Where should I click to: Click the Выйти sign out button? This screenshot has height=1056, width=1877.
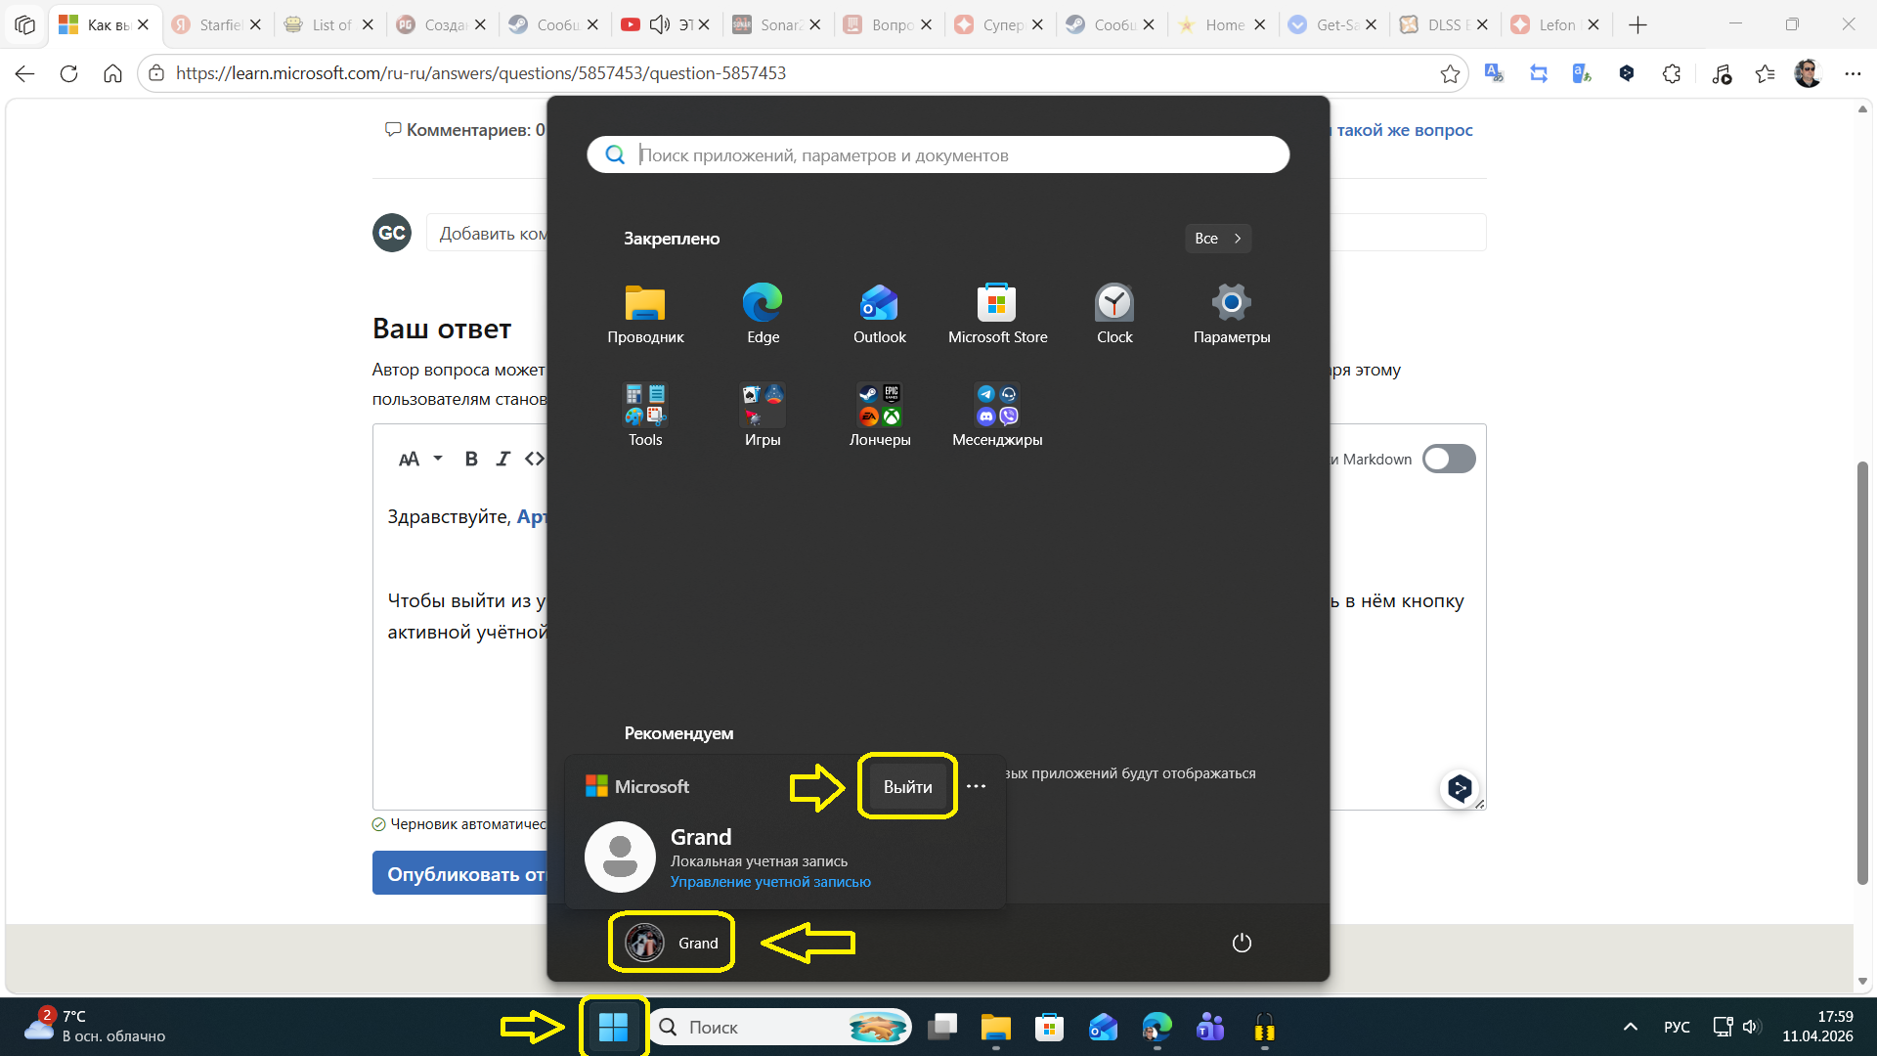point(907,786)
